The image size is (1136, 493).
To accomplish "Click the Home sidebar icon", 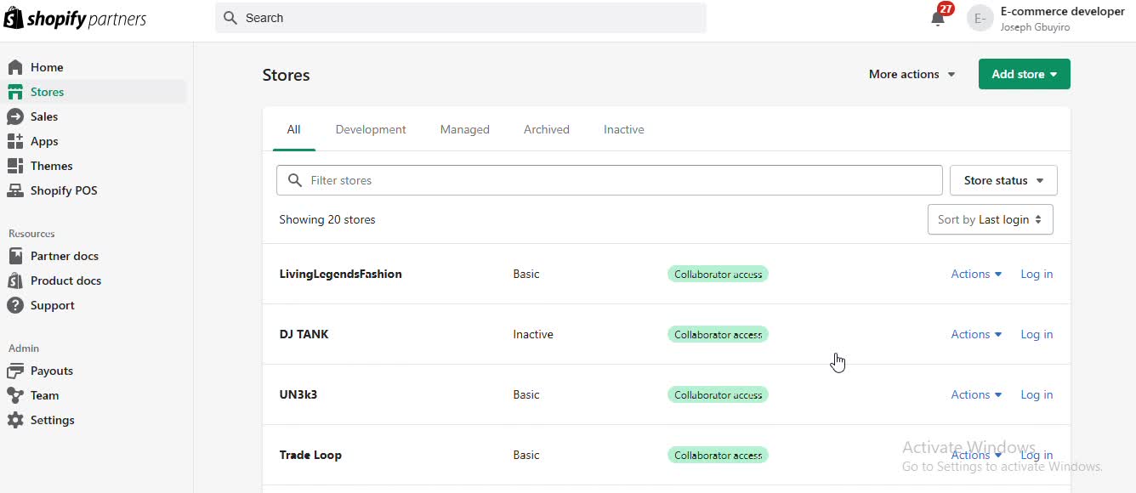I will pyautogui.click(x=15, y=67).
